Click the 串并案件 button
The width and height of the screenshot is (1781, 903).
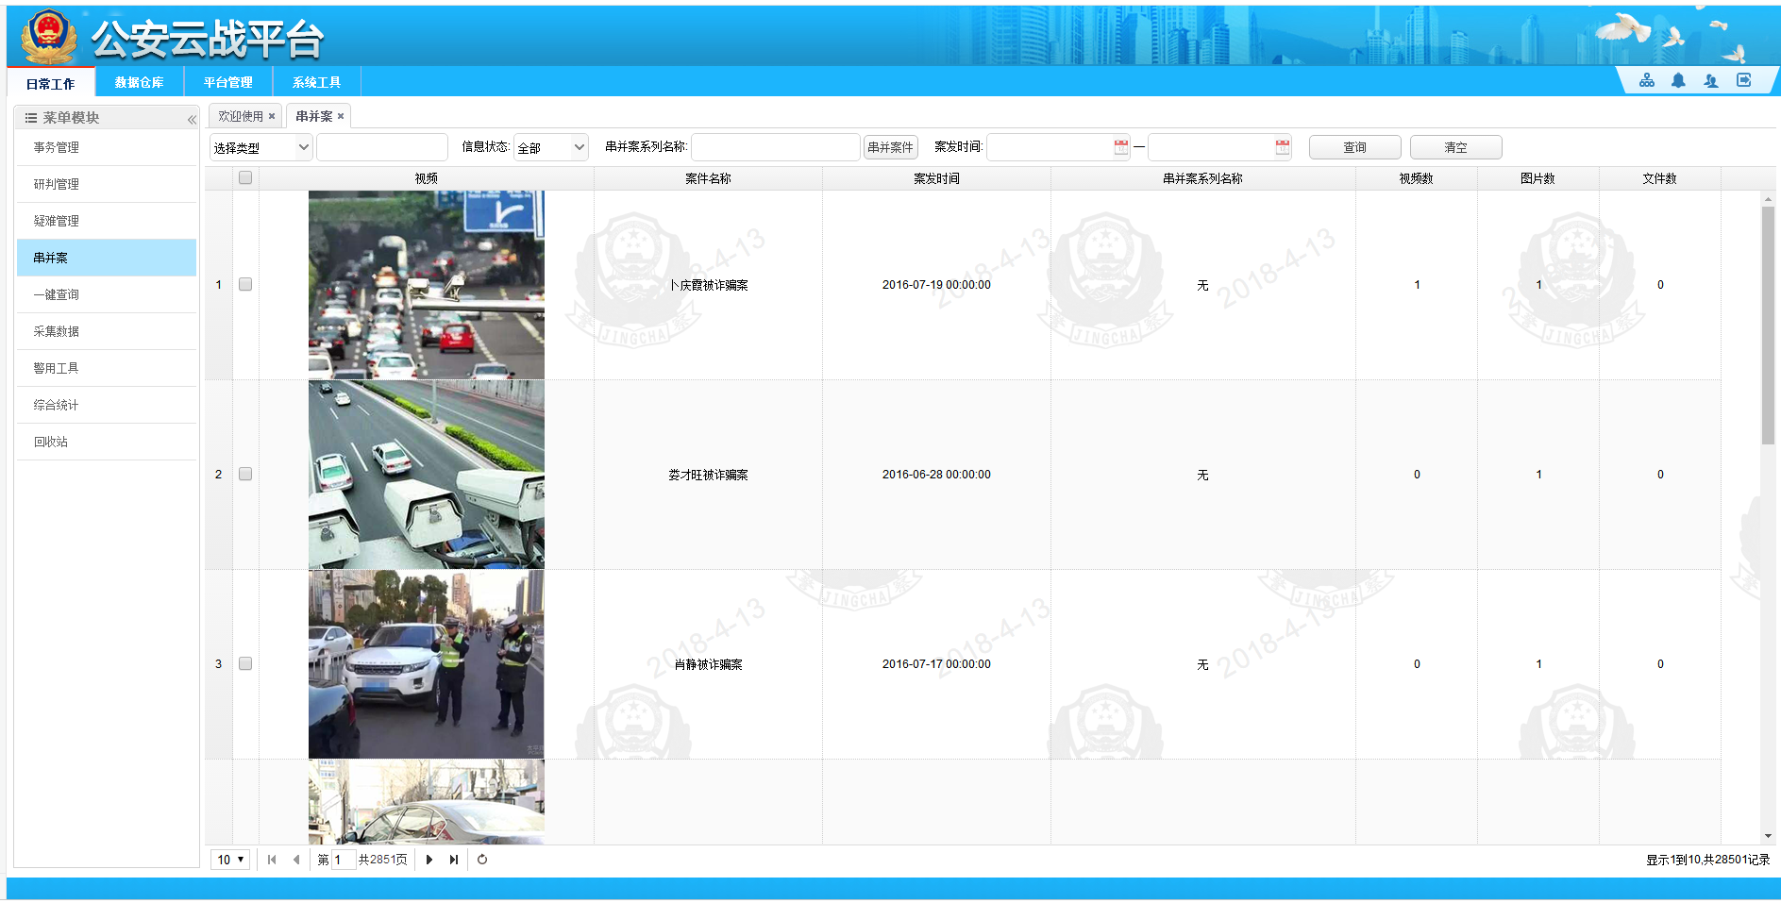pyautogui.click(x=891, y=147)
